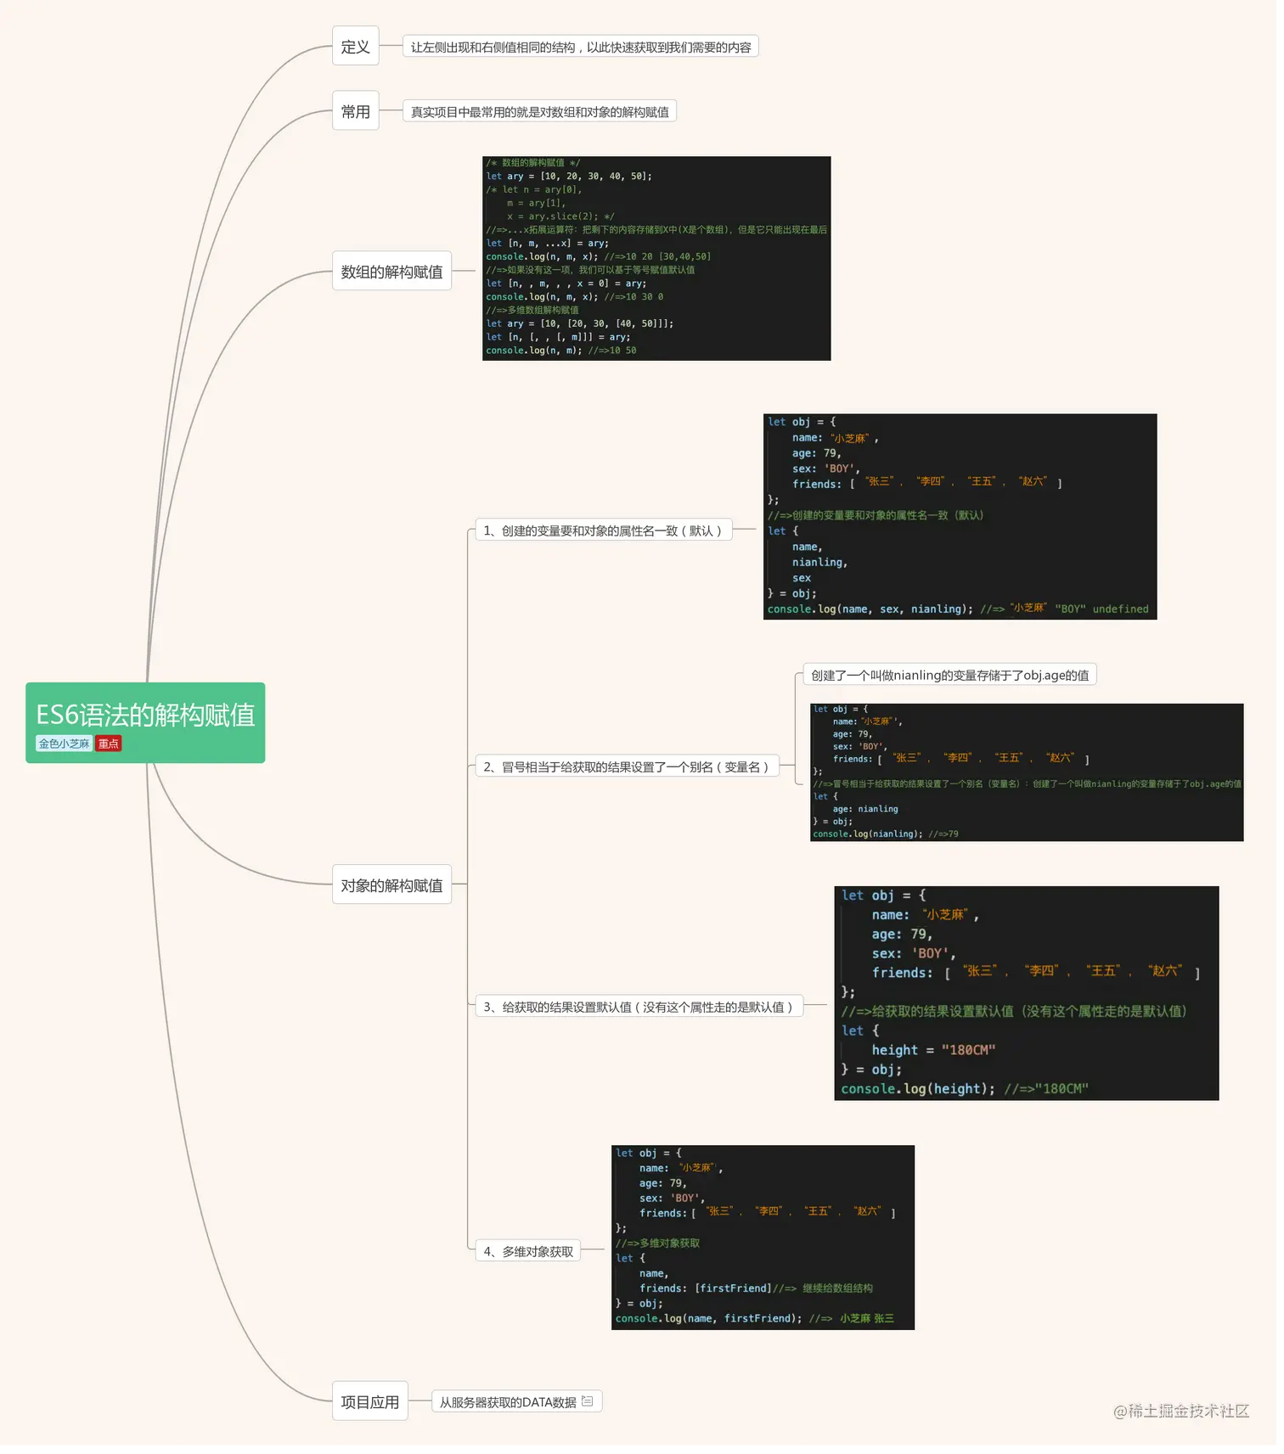Select subtopic 3、给获取的结果设置默认值
This screenshot has width=1284, height=1454.
639,1007
